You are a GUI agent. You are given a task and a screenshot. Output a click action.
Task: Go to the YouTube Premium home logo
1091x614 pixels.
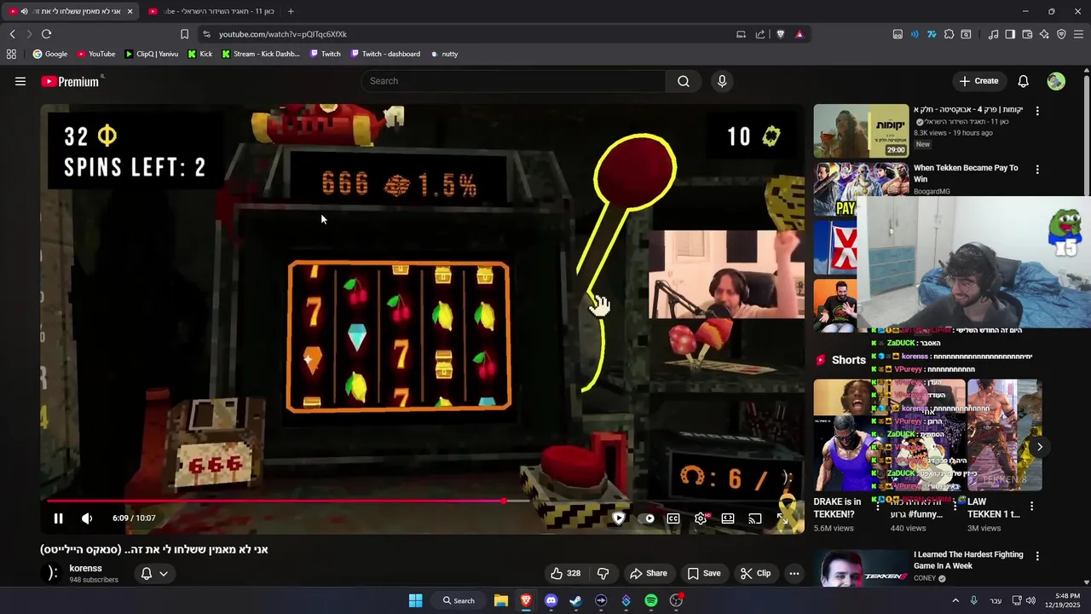(x=72, y=81)
